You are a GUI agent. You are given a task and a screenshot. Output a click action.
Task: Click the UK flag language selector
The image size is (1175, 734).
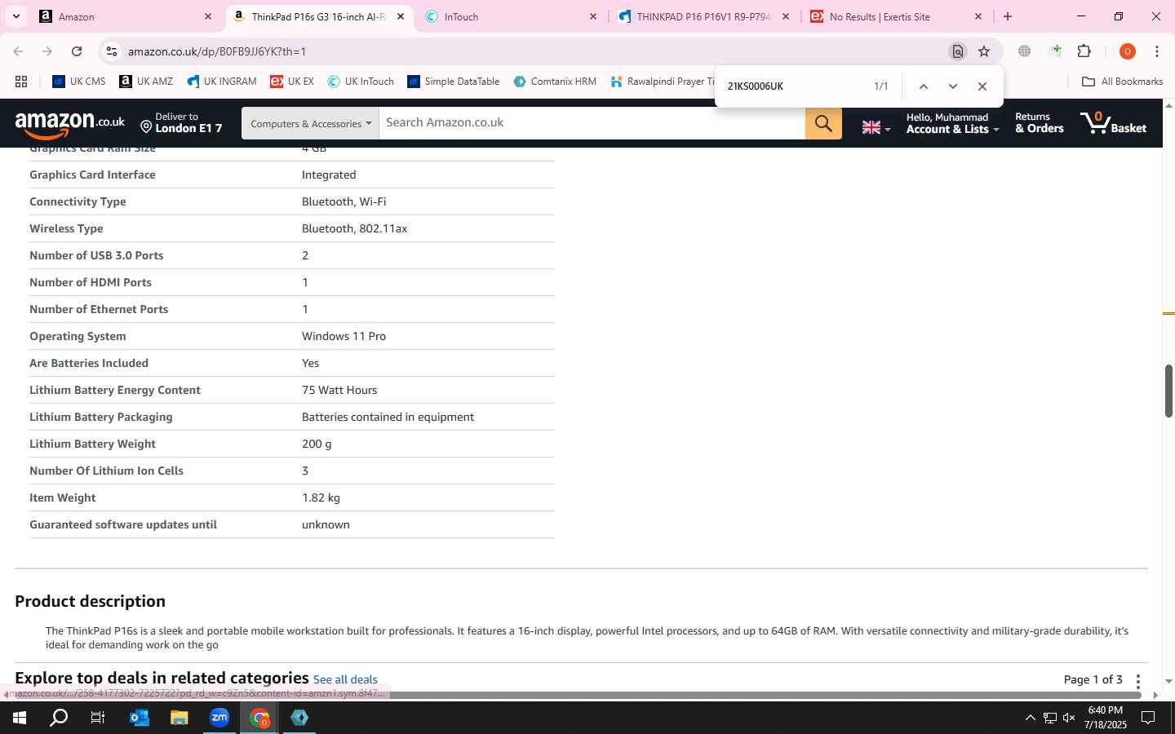tap(876, 127)
